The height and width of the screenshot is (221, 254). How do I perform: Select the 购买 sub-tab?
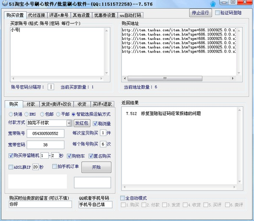[14, 104]
